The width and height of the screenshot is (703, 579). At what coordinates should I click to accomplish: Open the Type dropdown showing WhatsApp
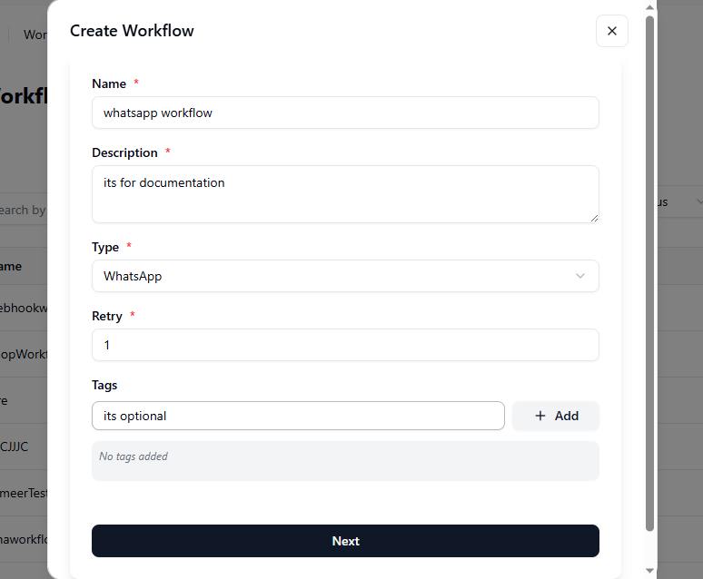(345, 276)
